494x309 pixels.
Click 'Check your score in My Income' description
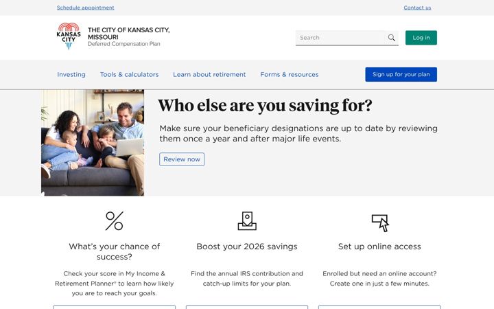115,283
